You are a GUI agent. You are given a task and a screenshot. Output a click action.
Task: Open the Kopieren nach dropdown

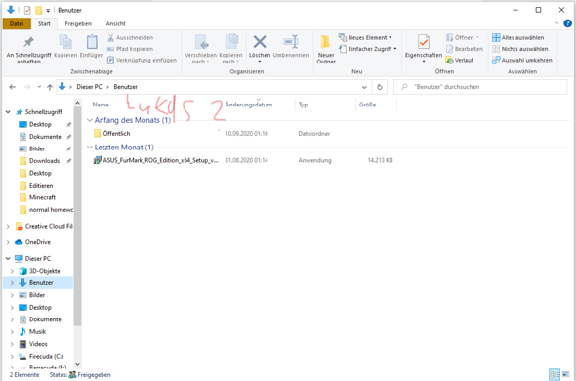coord(230,49)
